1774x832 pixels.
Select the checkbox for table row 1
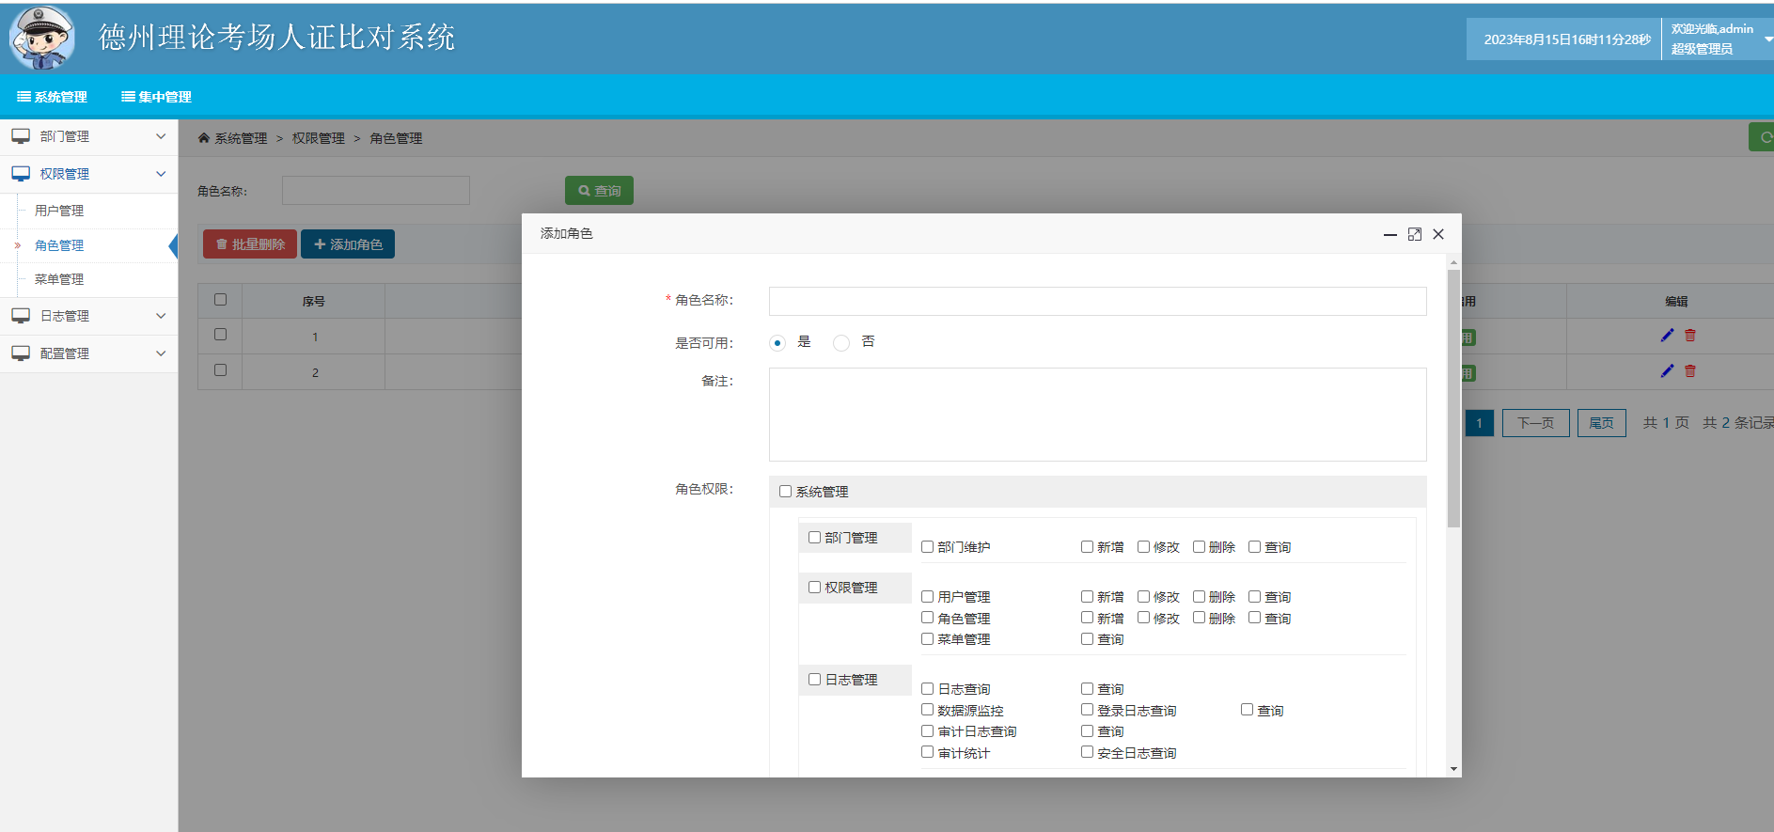[220, 335]
